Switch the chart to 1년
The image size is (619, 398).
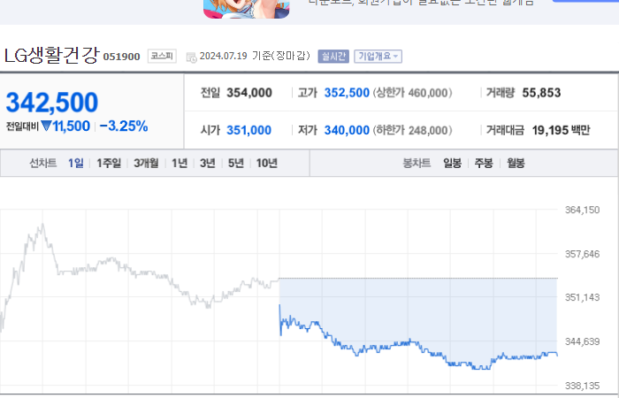point(180,163)
